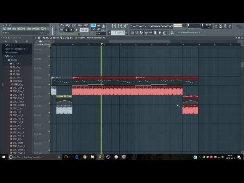
Task: Toggle the metronome icon
Action: coord(62,25)
